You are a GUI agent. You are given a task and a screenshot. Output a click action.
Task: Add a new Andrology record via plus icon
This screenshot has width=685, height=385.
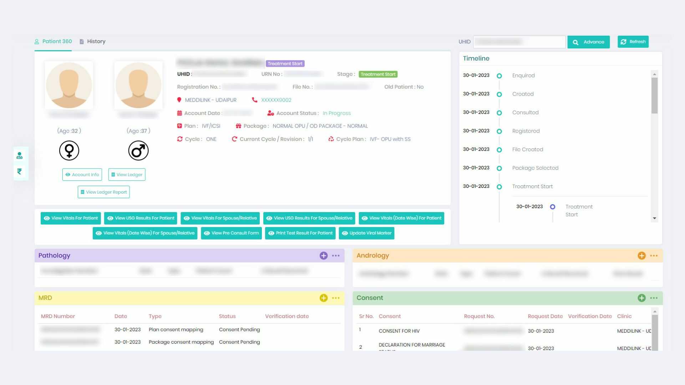pyautogui.click(x=641, y=256)
